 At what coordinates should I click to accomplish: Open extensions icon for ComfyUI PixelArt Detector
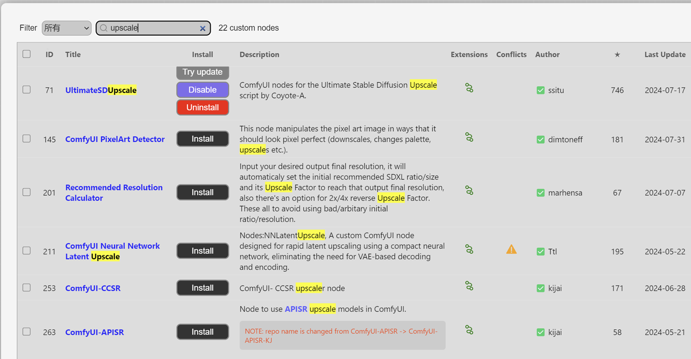point(469,137)
